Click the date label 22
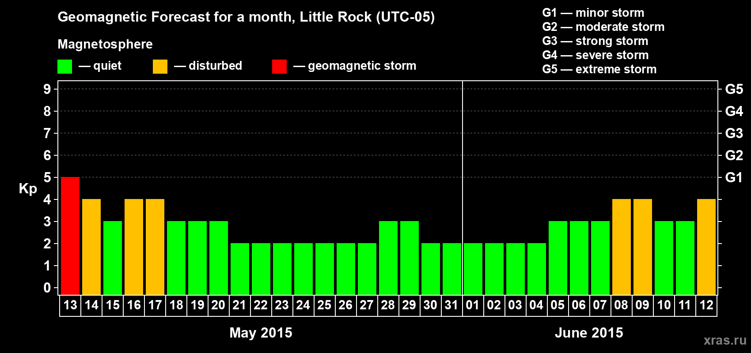The height and width of the screenshot is (353, 751). click(261, 305)
